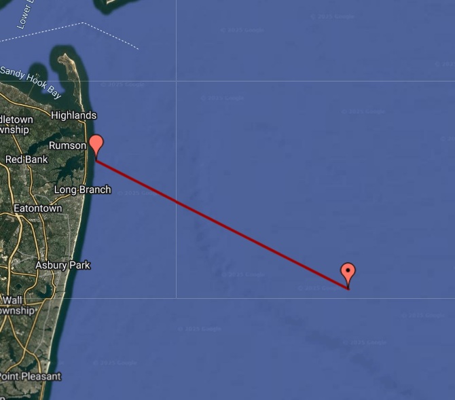Select the Asbury Park label
455x400 pixels.
coord(62,266)
